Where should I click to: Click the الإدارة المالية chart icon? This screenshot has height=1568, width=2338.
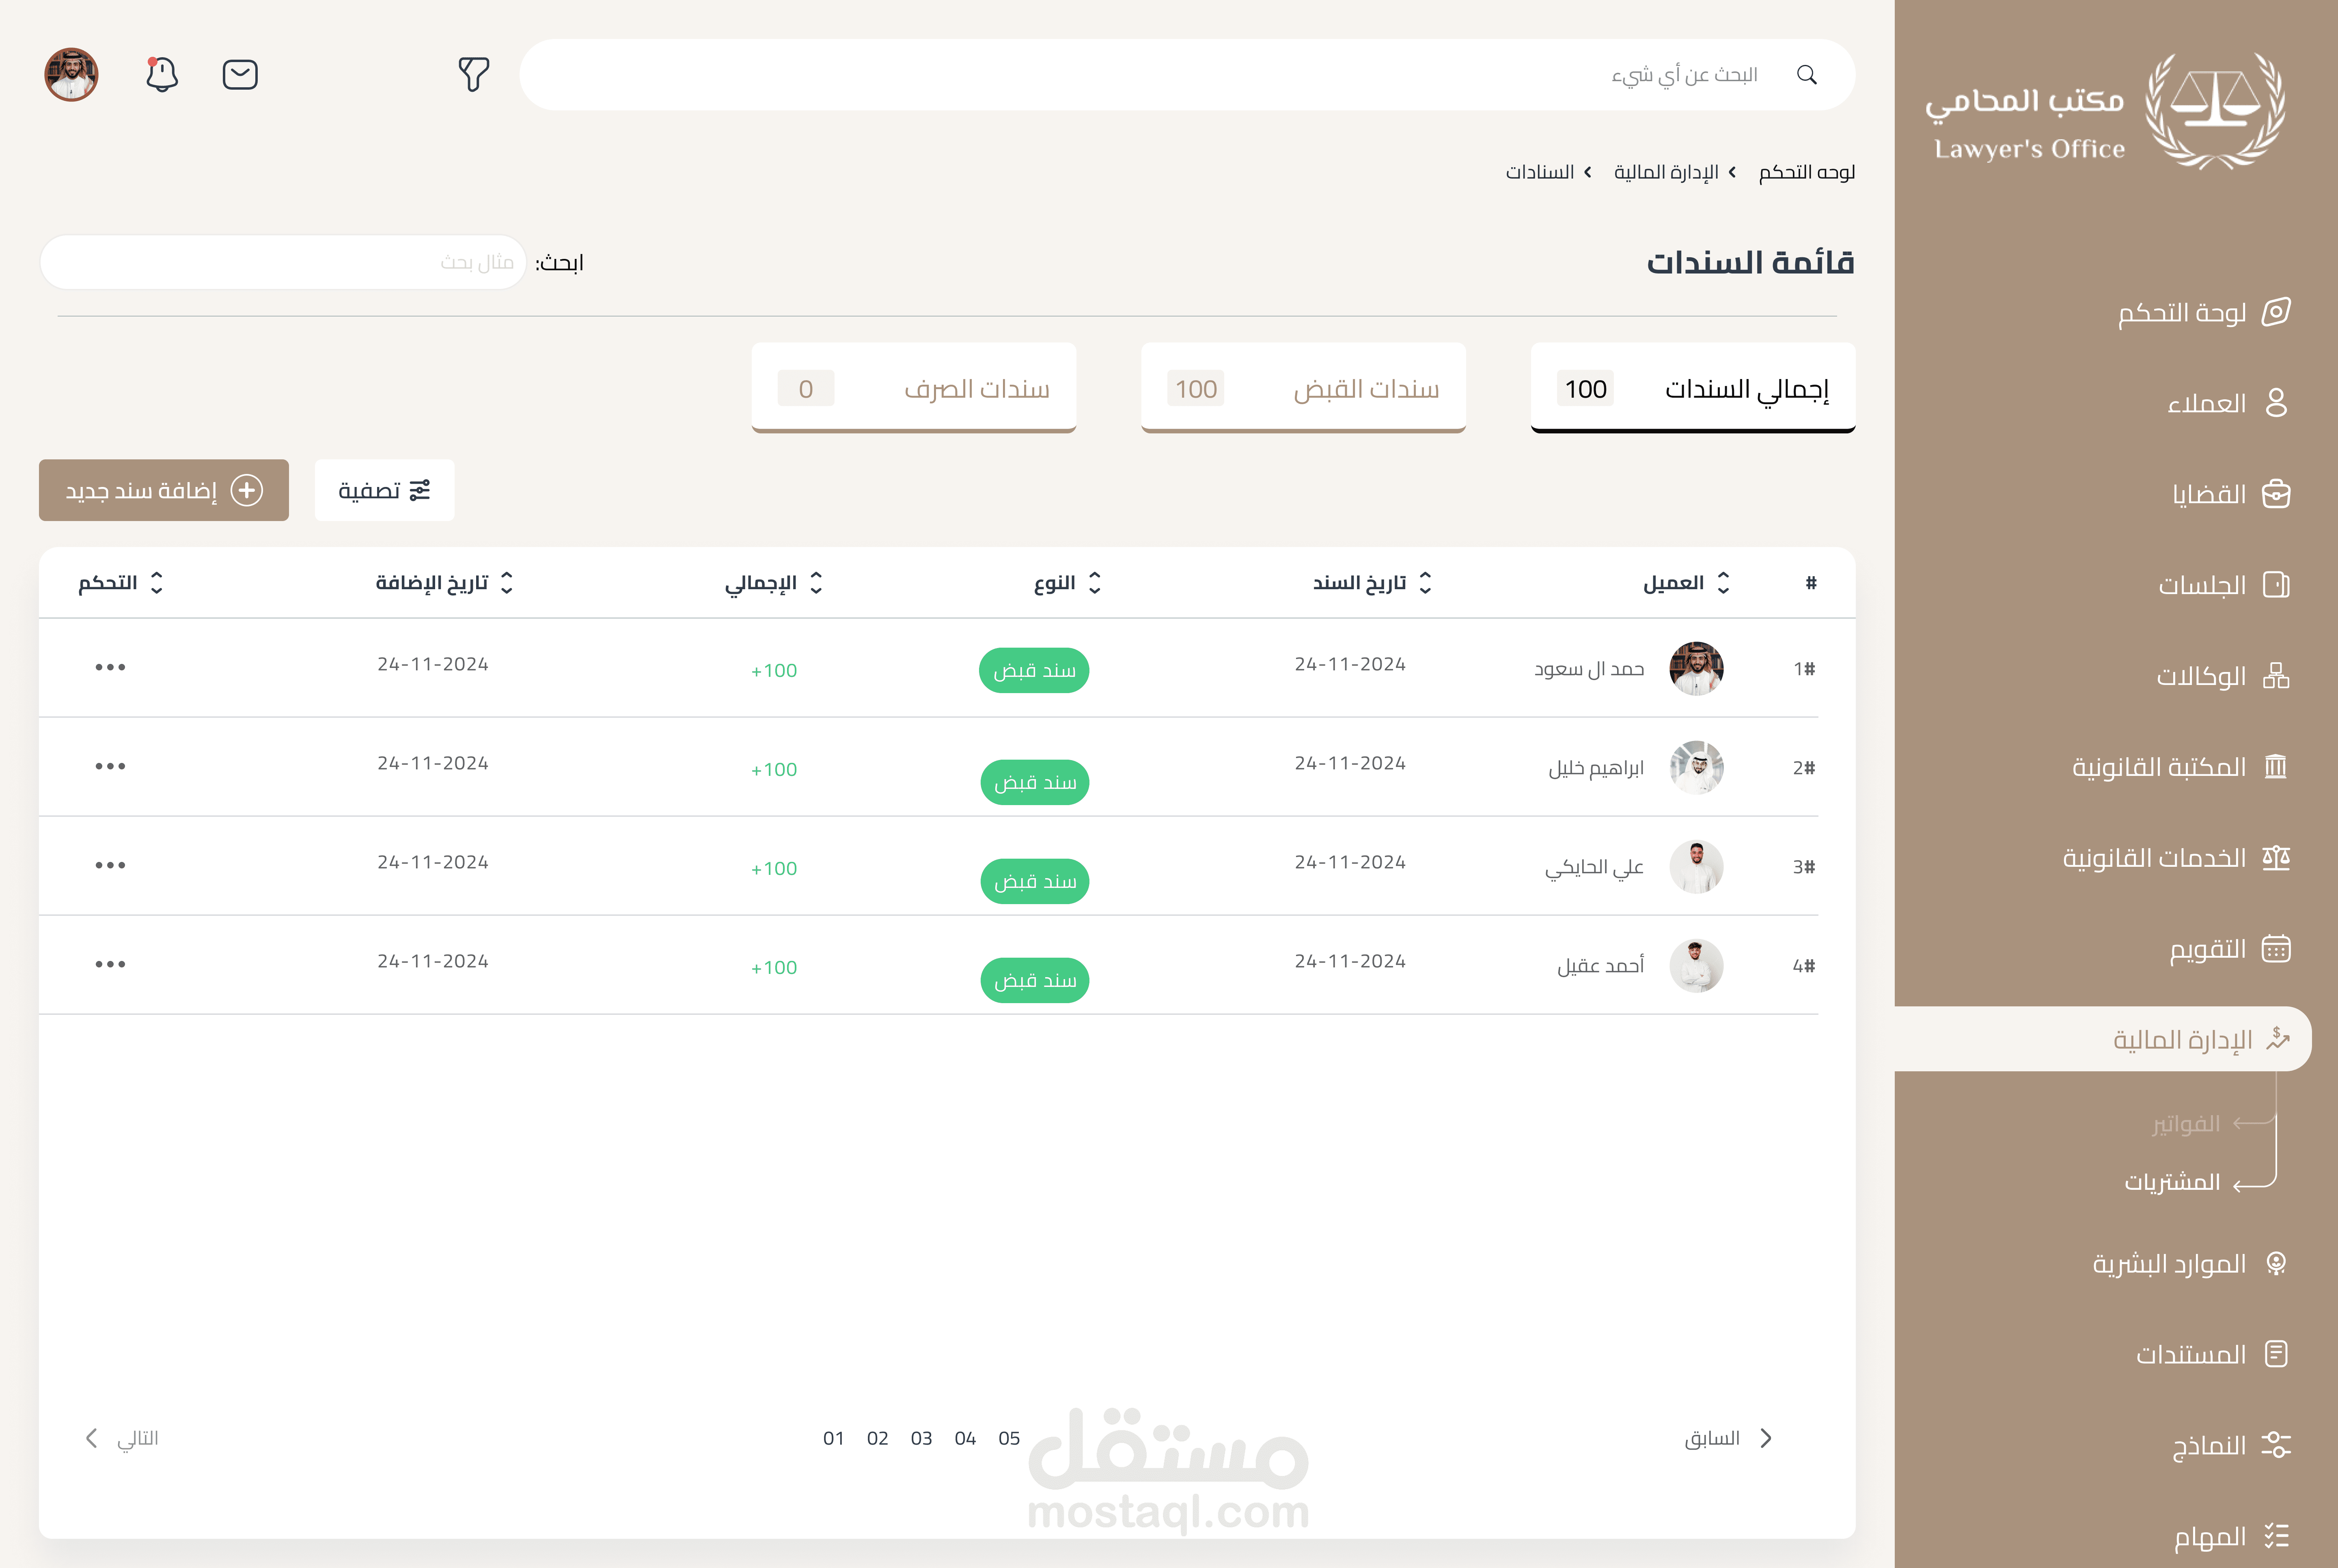2278,1039
